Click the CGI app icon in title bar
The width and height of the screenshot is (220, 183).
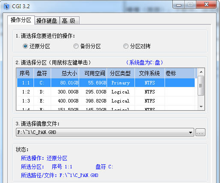click(x=6, y=6)
